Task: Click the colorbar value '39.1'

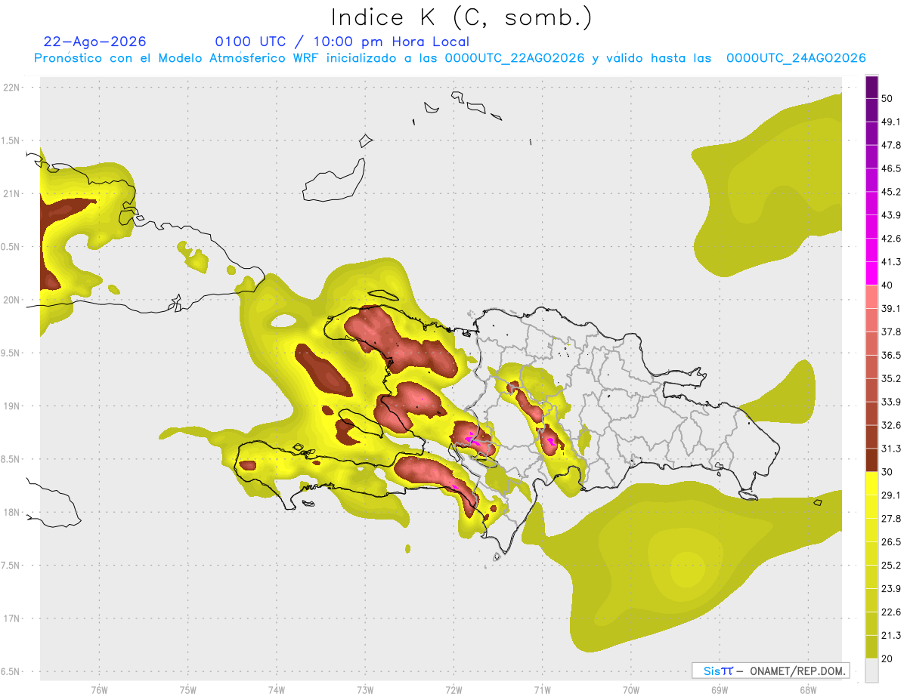Action: pyautogui.click(x=891, y=309)
